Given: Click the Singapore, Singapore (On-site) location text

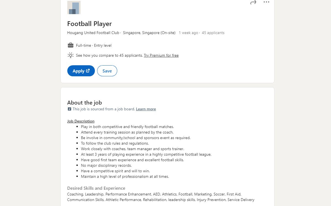Looking at the screenshot, I should [149, 33].
